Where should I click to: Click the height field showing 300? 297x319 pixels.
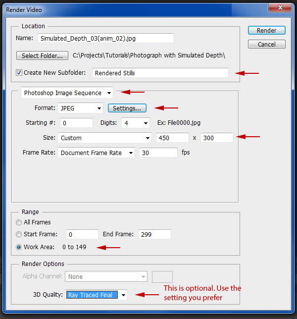tap(217, 138)
